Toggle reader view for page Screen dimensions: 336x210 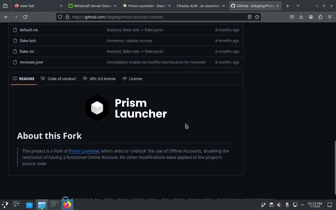[250, 17]
